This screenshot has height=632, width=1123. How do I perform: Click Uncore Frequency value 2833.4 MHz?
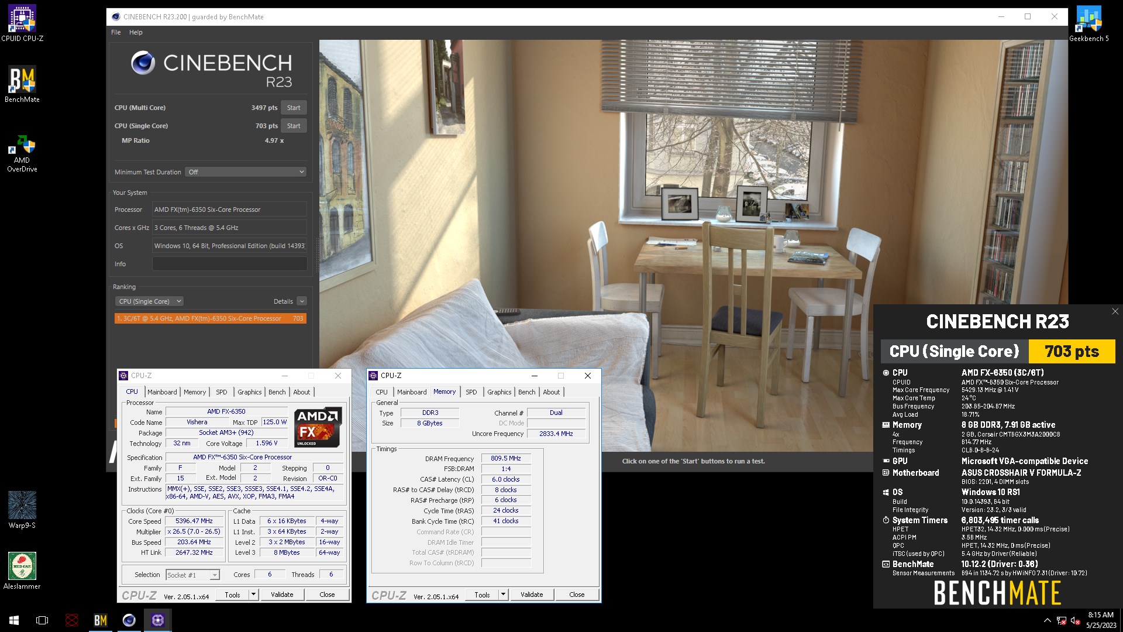pos(556,434)
